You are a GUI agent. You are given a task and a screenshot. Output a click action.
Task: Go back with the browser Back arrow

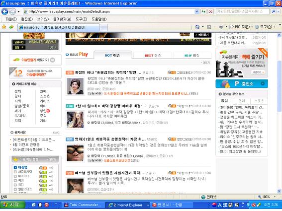pos(4,12)
